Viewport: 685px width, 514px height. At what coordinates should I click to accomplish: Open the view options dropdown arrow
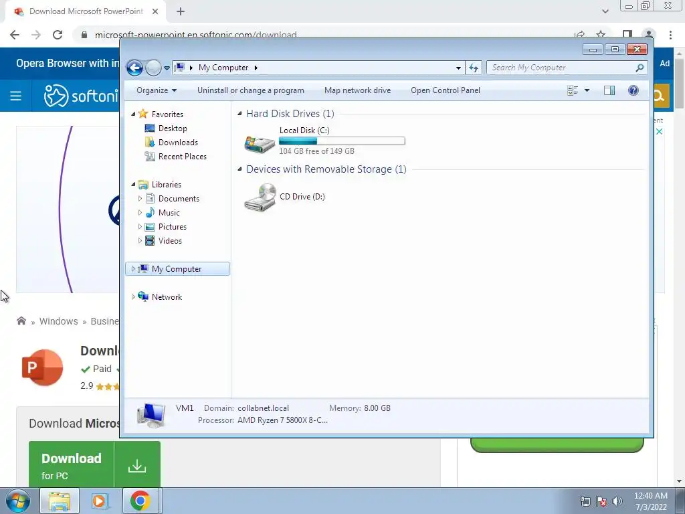pos(587,90)
